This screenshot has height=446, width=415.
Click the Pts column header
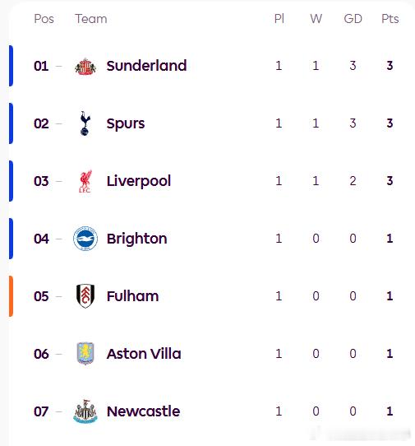[x=390, y=19]
